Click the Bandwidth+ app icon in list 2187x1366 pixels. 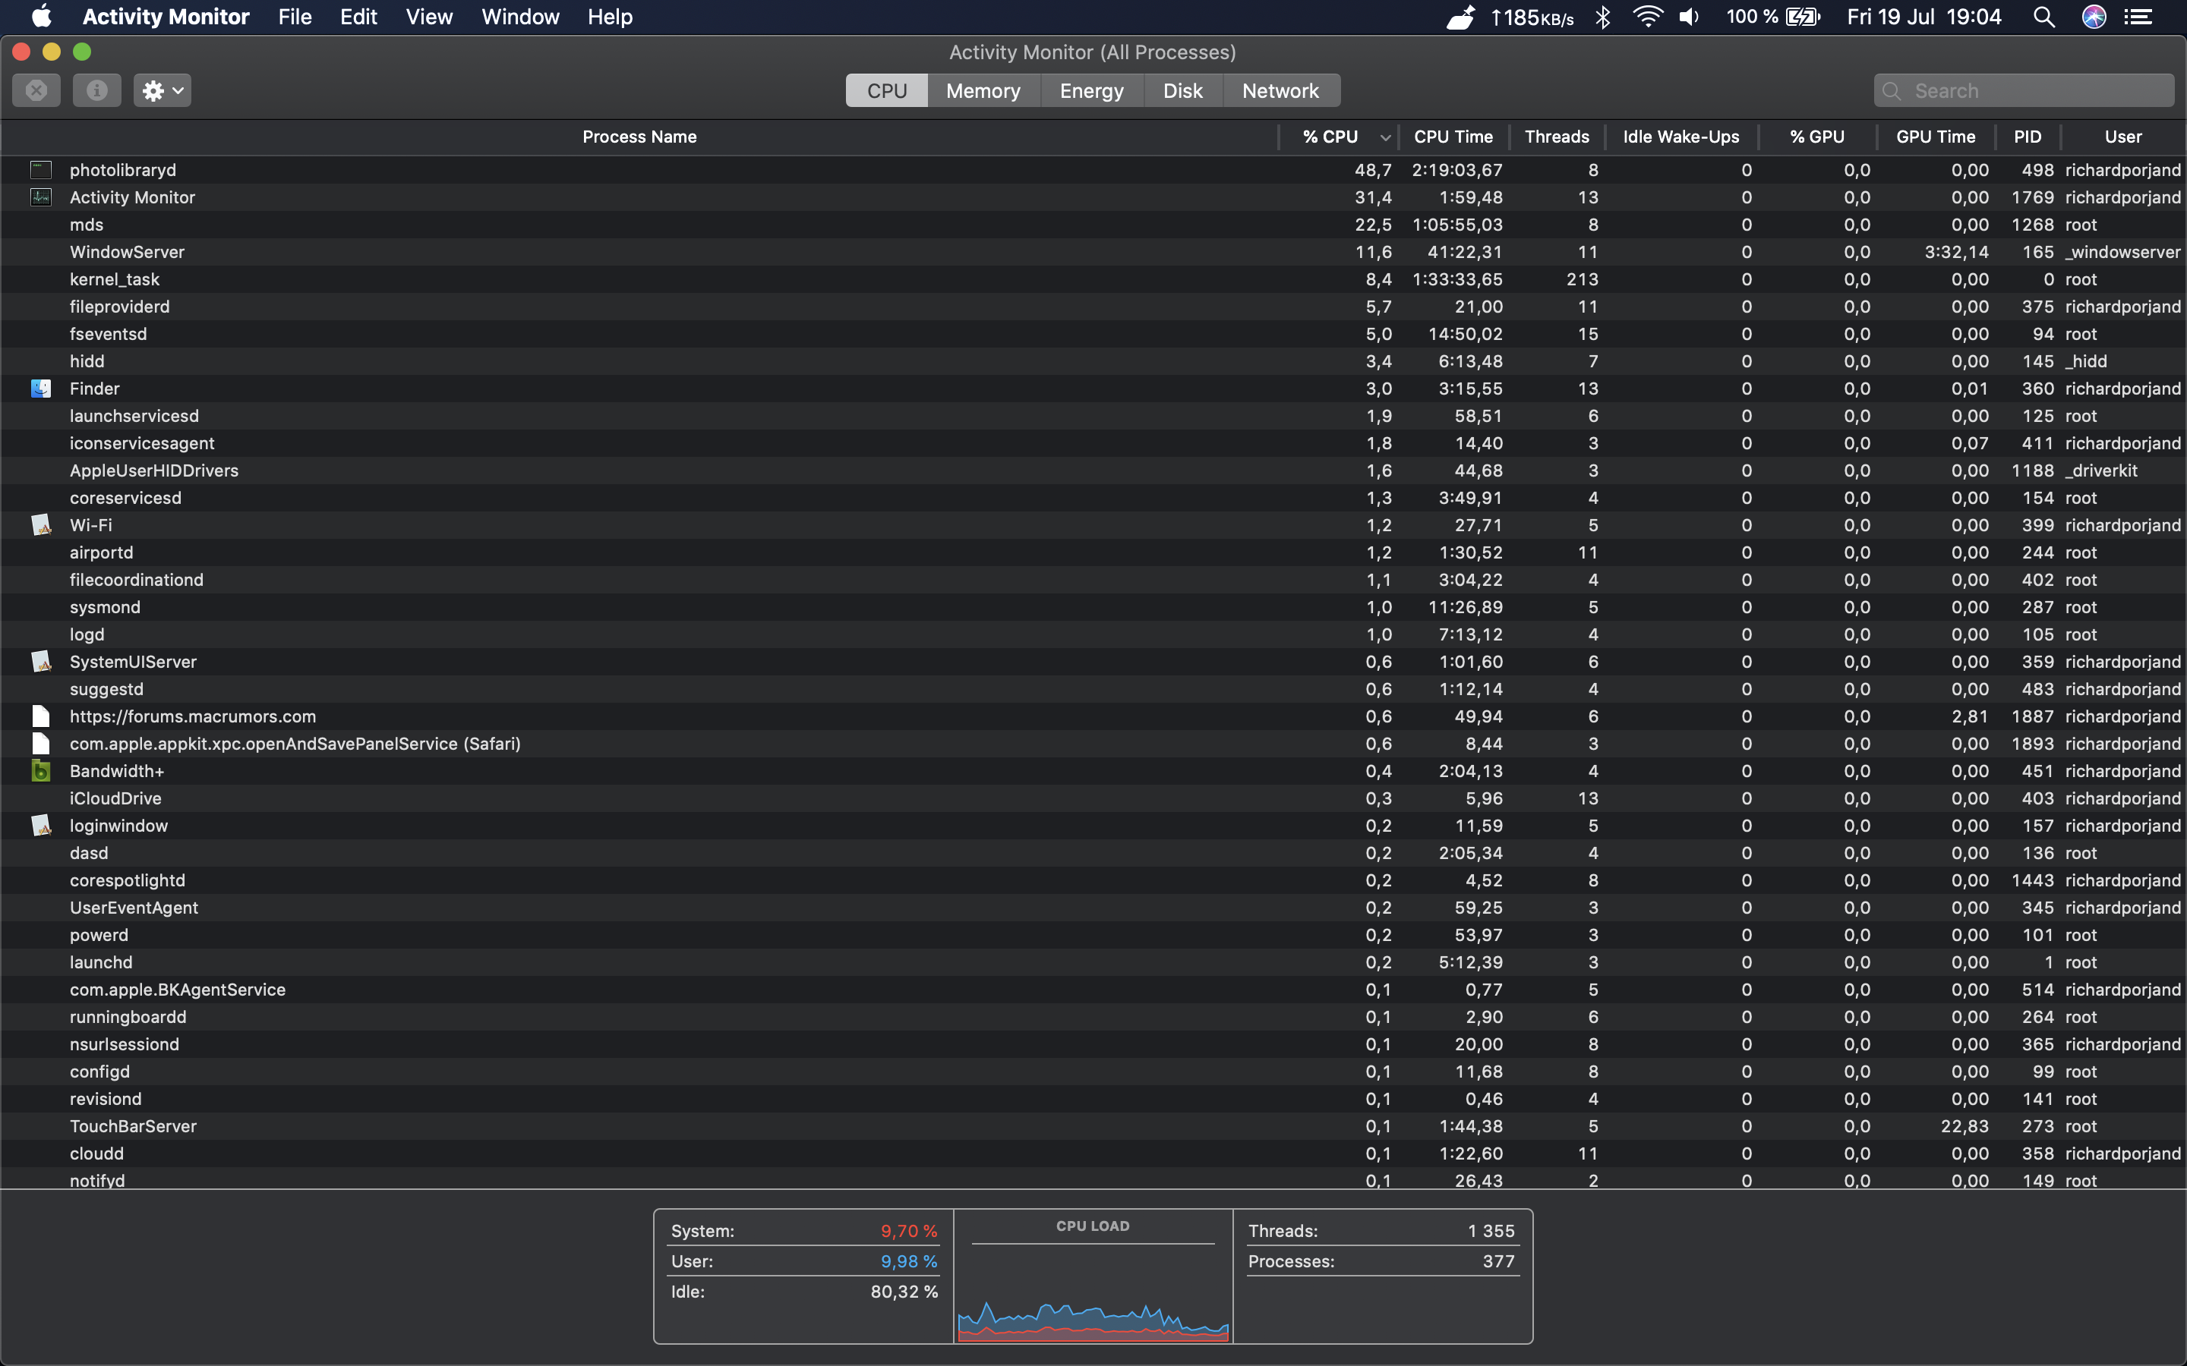point(41,770)
